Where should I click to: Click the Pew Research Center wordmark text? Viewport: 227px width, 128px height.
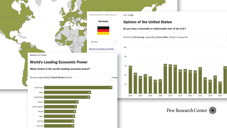(187, 111)
